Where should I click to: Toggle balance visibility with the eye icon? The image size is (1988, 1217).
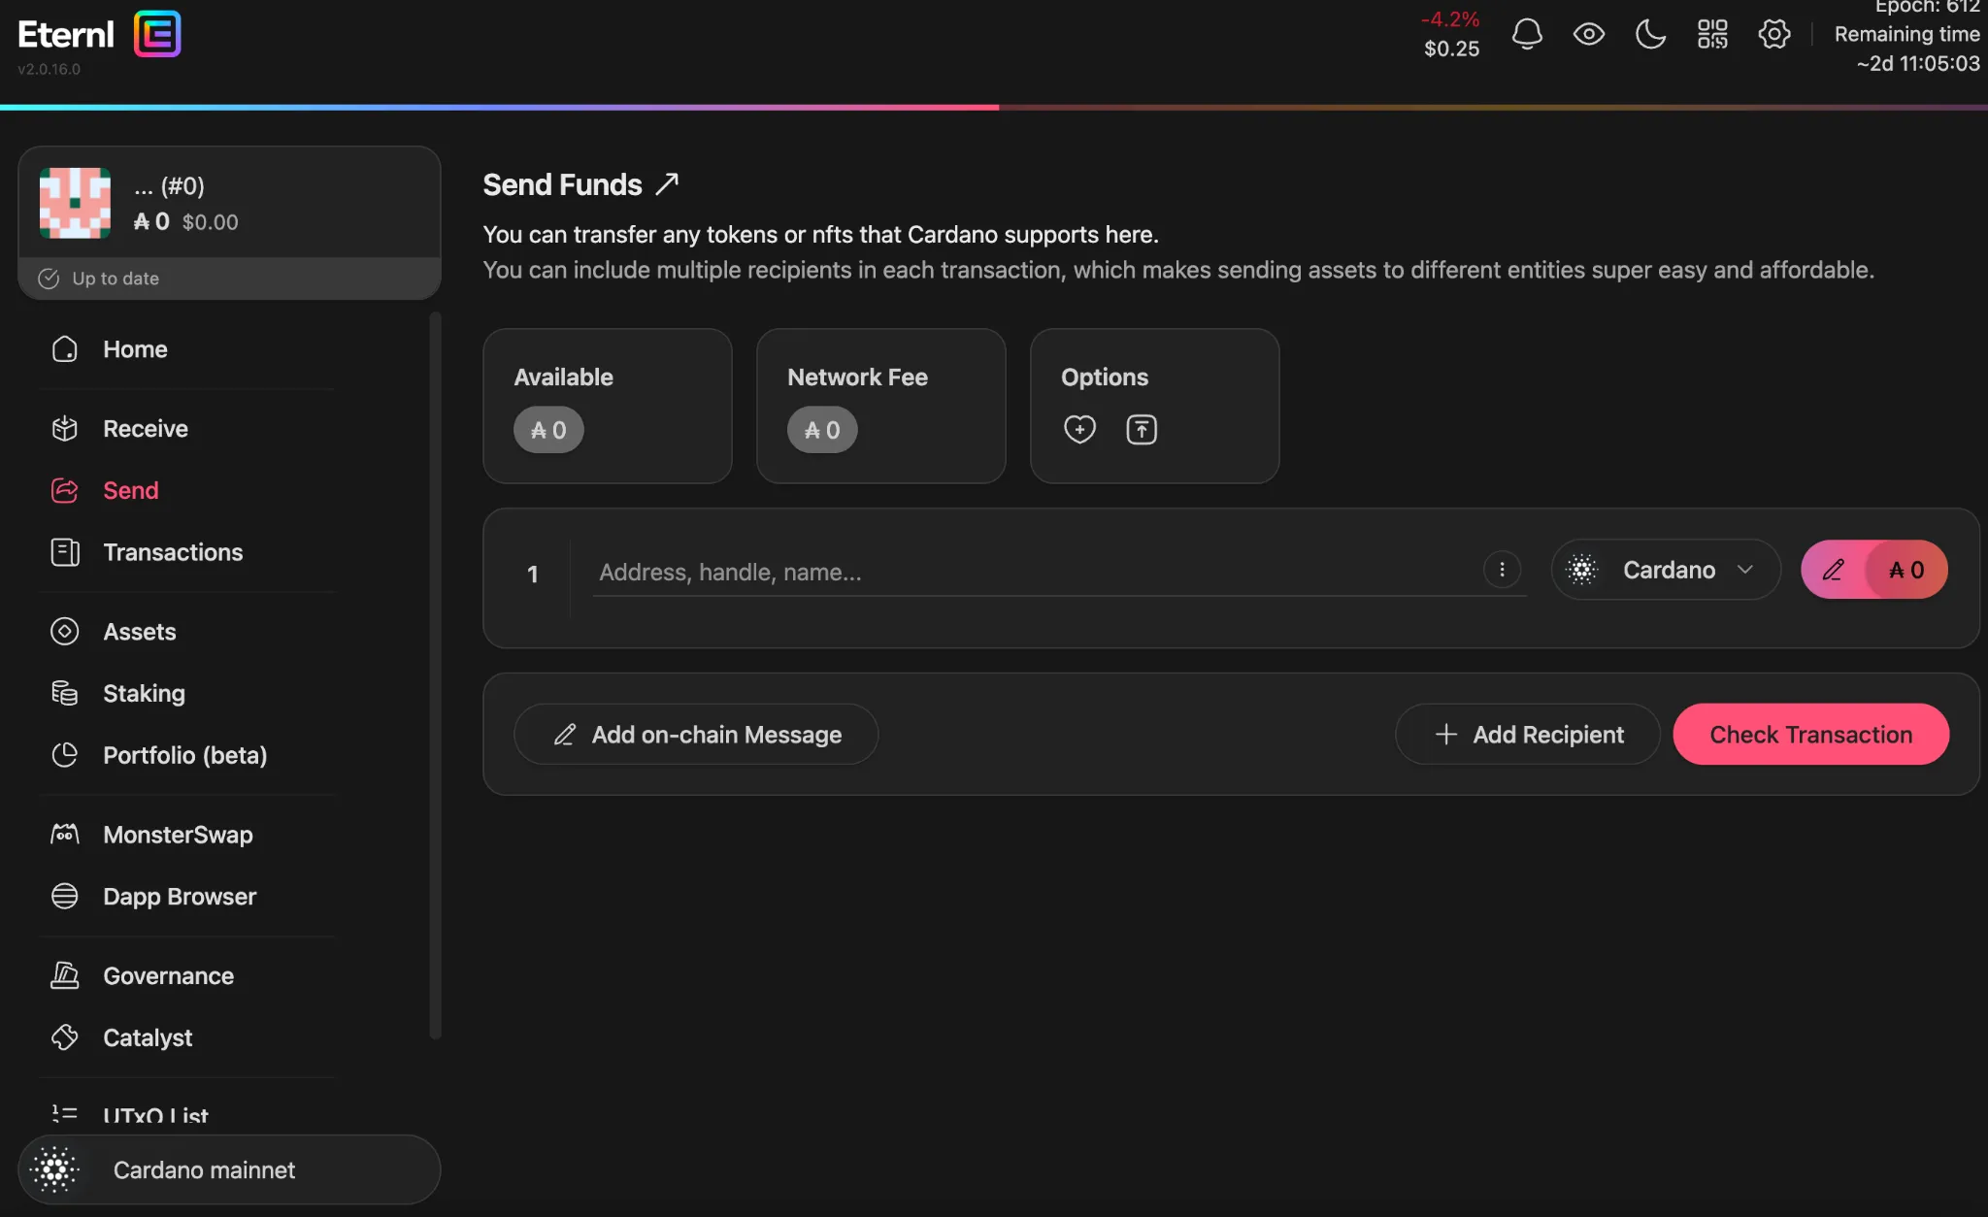coord(1588,33)
